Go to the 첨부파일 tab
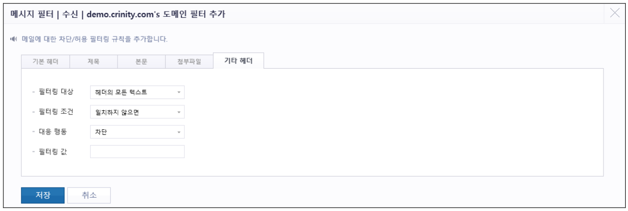 [189, 62]
